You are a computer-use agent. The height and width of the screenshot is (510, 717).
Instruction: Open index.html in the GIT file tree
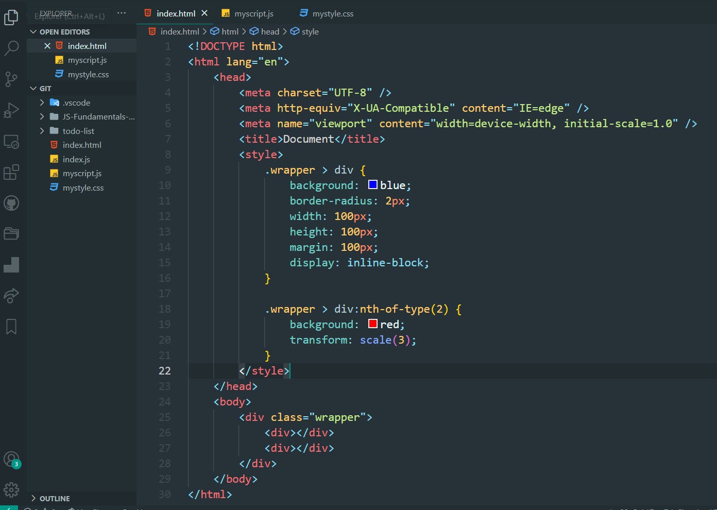(x=82, y=145)
